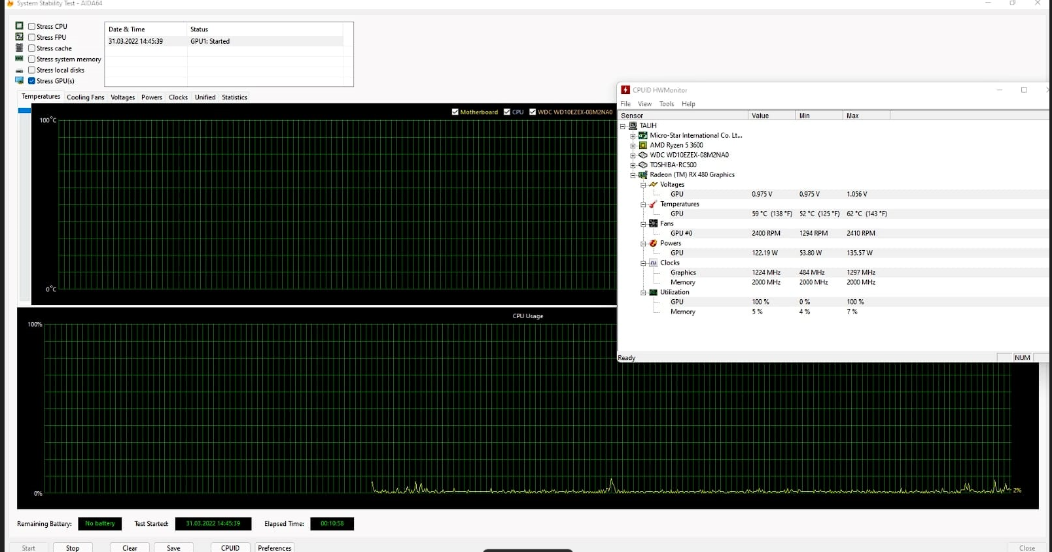Switch to the Unified tab

pyautogui.click(x=205, y=97)
